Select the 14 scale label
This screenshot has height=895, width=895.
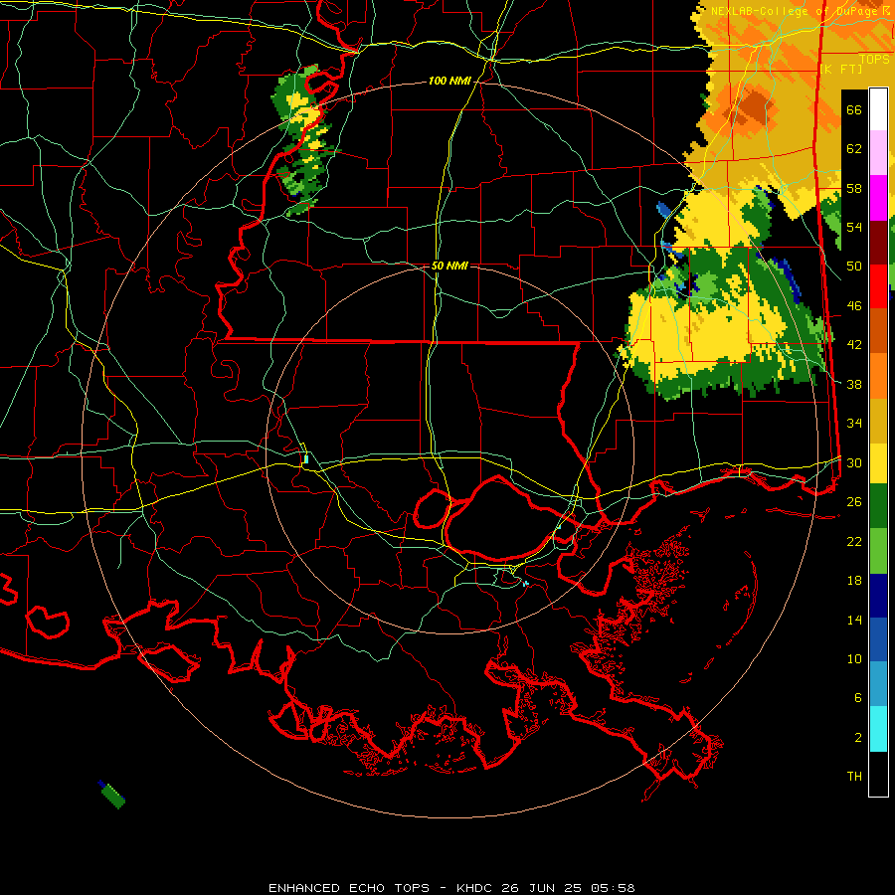[x=854, y=620]
